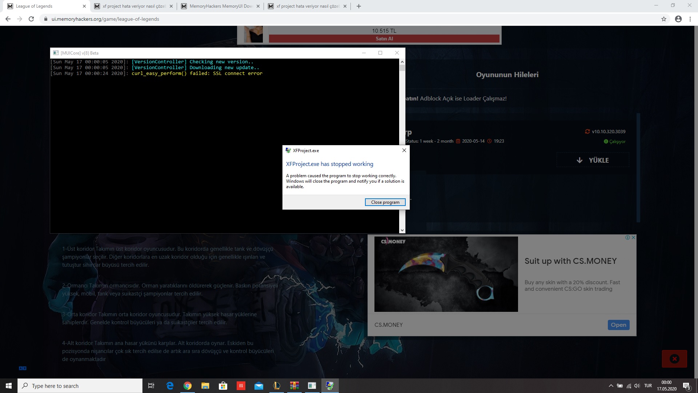Check battery status in system tray
Viewport: 698px width, 393px height.
(x=620, y=386)
